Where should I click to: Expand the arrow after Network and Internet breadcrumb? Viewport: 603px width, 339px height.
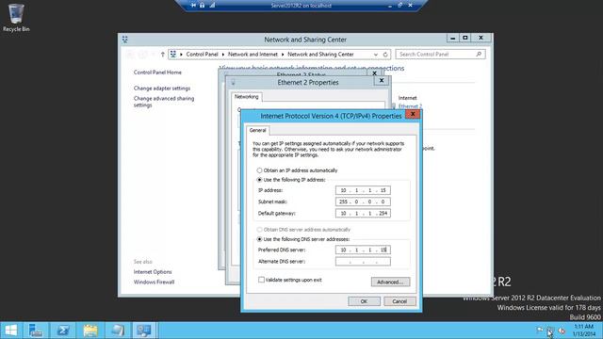pyautogui.click(x=283, y=55)
